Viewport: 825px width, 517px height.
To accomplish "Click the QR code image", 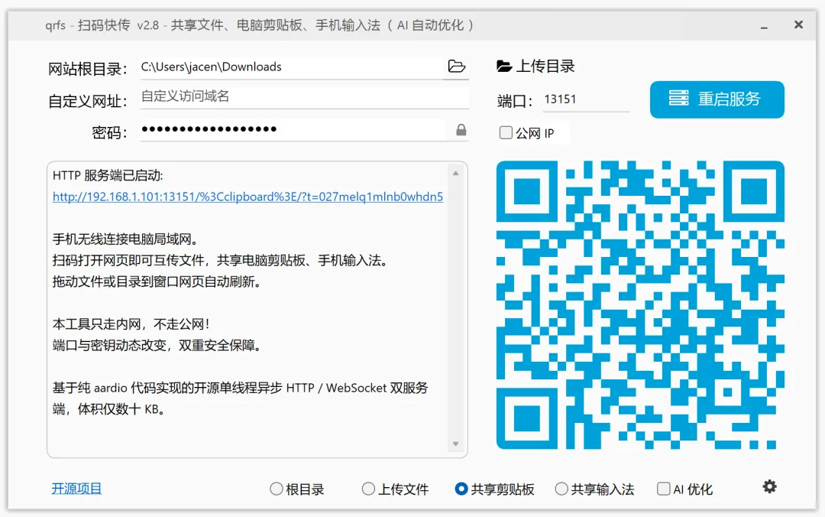I will [x=640, y=305].
